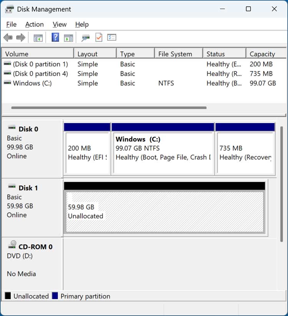The height and width of the screenshot is (316, 288).
Task: Maximize the Disk Management window
Action: click(x=248, y=9)
